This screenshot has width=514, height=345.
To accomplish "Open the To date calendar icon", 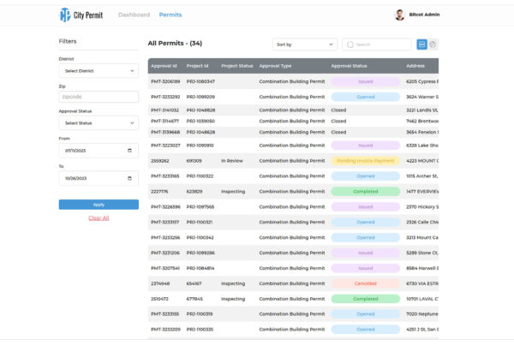I will [x=129, y=178].
